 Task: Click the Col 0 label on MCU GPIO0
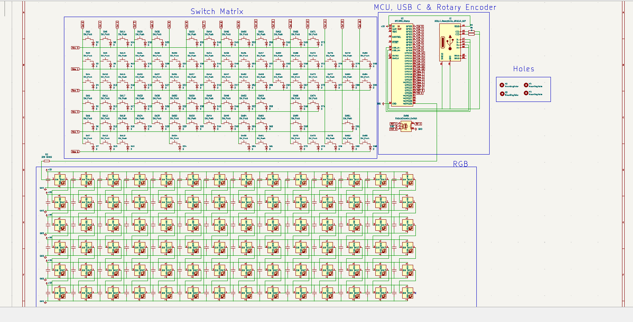pyautogui.click(x=420, y=27)
